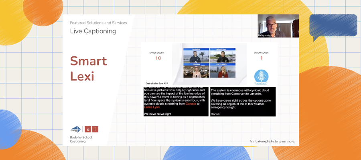
Task: Click the Back-to-School Captioning text
Action: click(81, 139)
